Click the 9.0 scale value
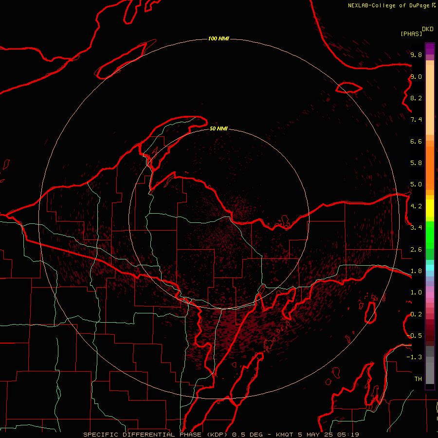Viewport: 438px width, 438px height. [x=416, y=77]
